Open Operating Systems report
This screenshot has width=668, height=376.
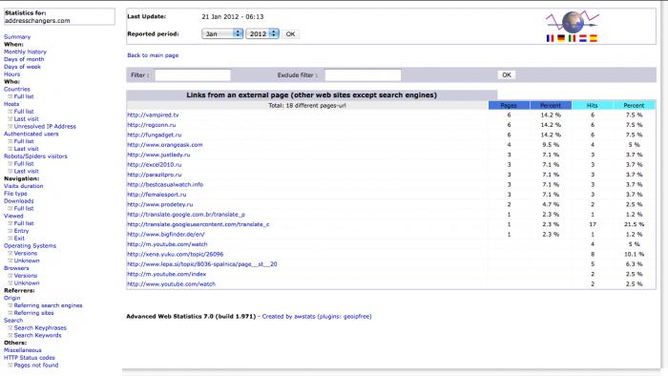pos(30,245)
